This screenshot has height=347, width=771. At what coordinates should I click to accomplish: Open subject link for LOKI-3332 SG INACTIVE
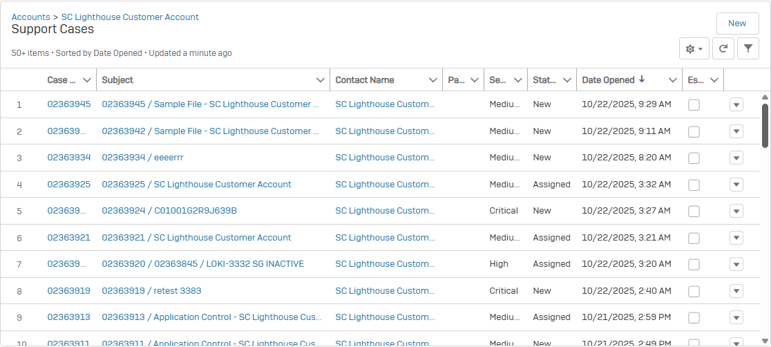click(202, 264)
